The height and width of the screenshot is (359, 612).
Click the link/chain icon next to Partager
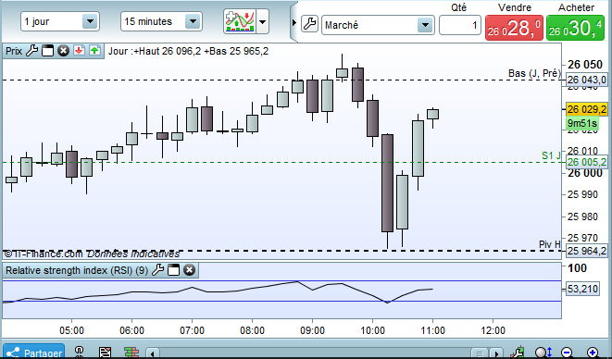point(80,352)
